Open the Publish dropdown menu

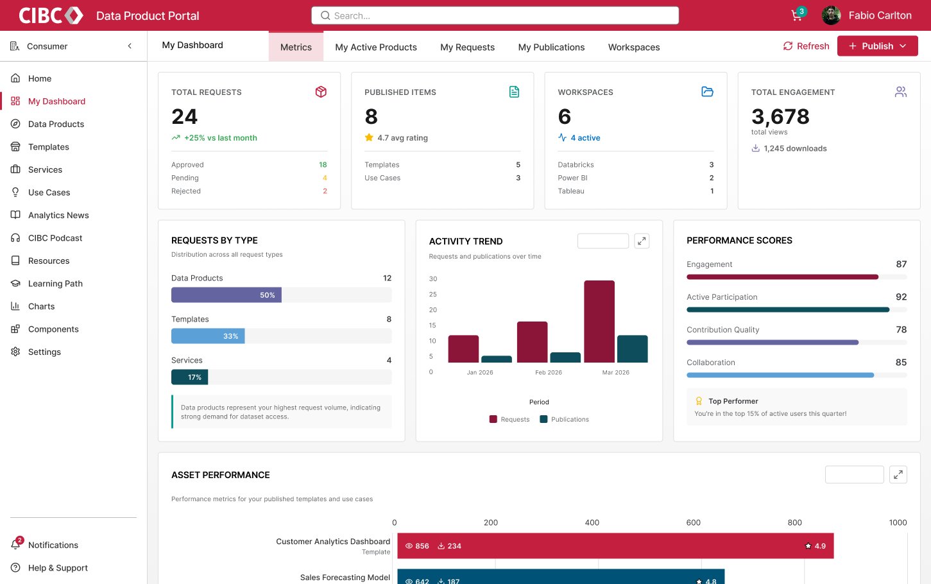878,46
